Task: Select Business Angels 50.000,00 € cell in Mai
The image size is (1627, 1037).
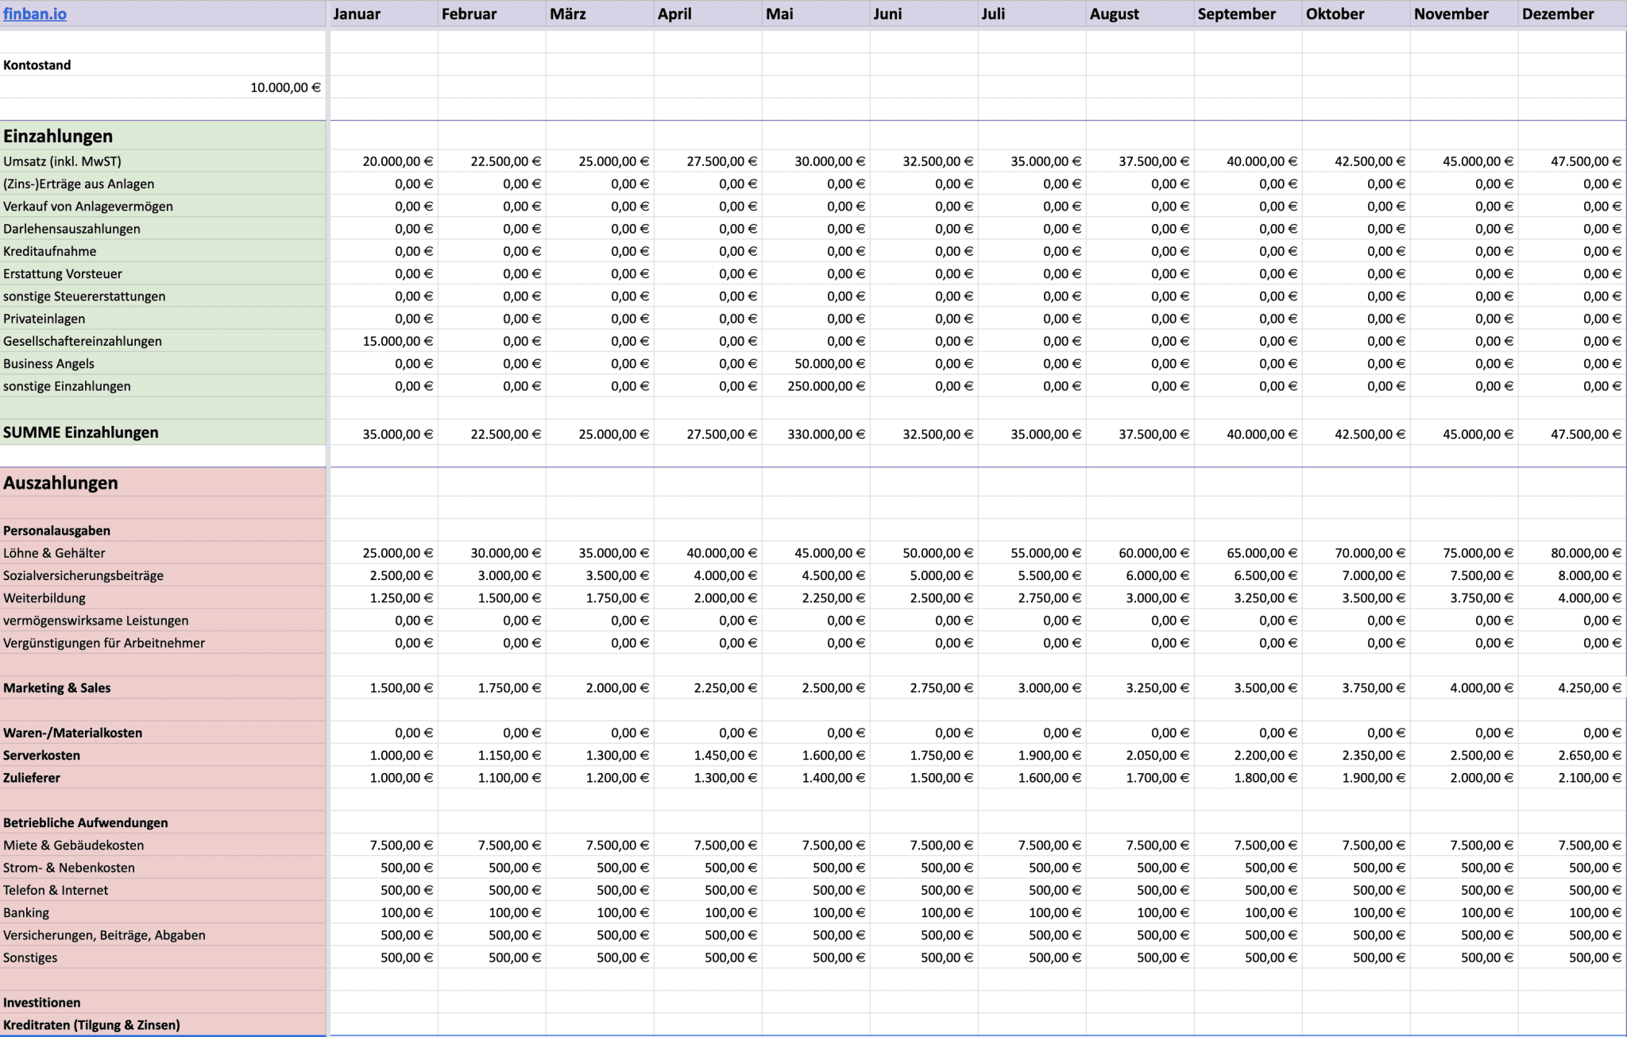Action: pos(829,364)
